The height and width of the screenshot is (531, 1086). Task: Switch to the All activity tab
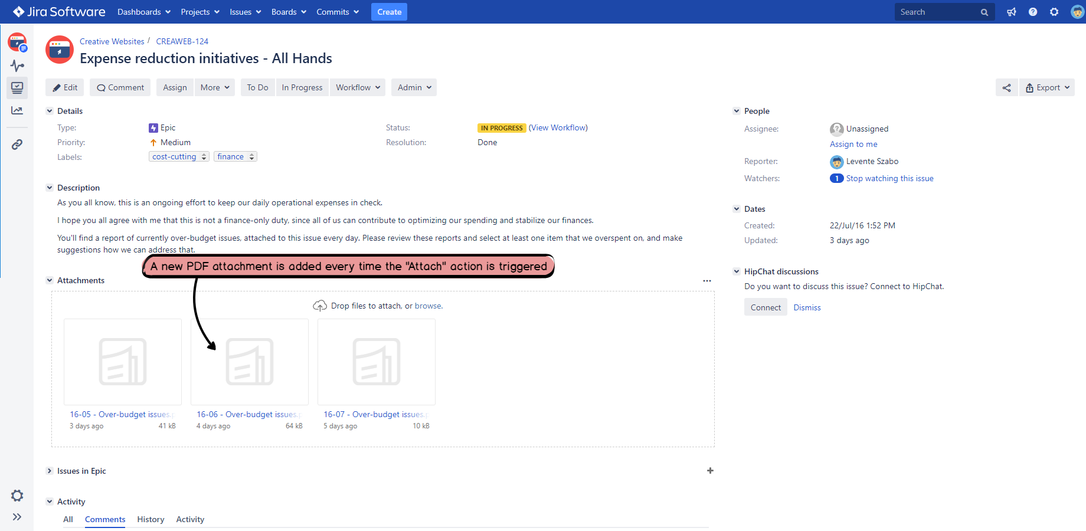click(68, 519)
